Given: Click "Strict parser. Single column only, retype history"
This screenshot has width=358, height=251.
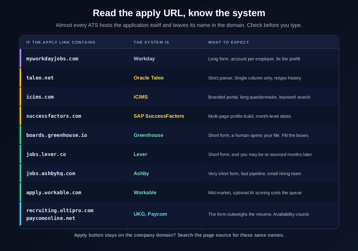Looking at the screenshot, I should [x=254, y=78].
